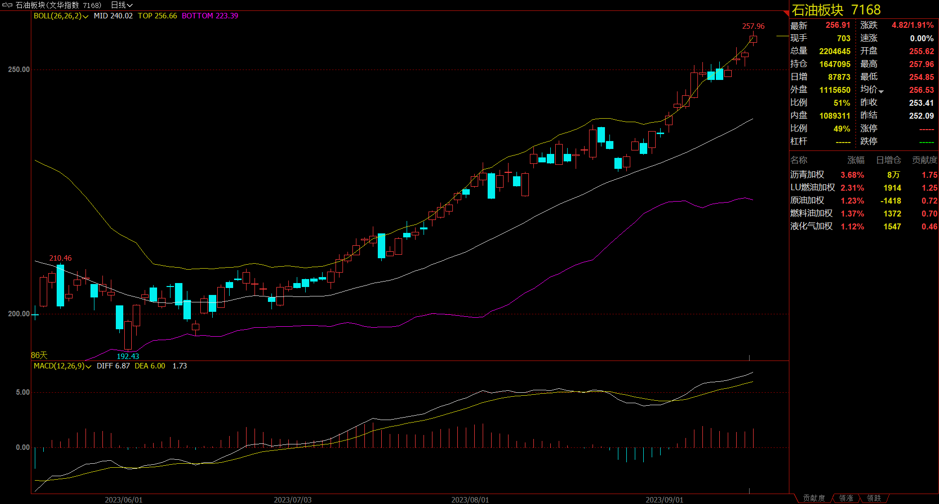939x504 pixels.
Task: Sort by the 日增仓 column header
Action: tap(888, 160)
